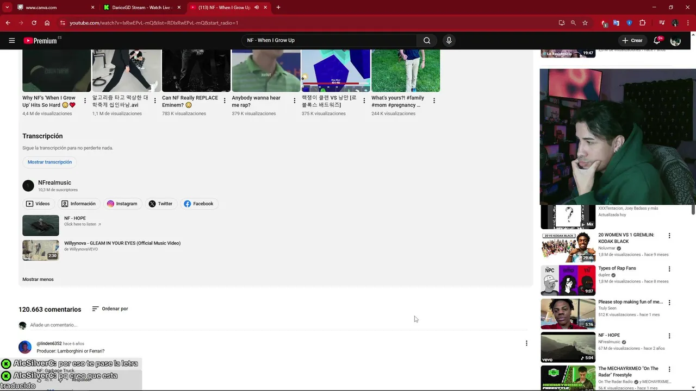Open the Chrome profile avatar
Image resolution: width=696 pixels, height=391 pixels.
(675, 23)
